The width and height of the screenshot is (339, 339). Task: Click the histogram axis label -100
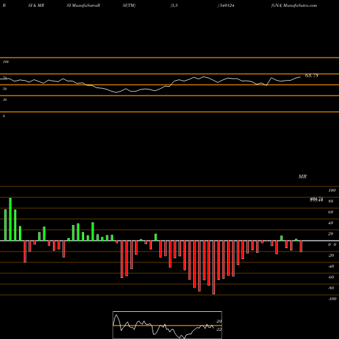[x=332, y=299]
